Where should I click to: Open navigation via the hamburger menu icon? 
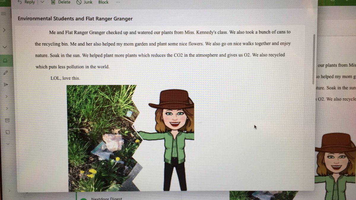(4, 13)
